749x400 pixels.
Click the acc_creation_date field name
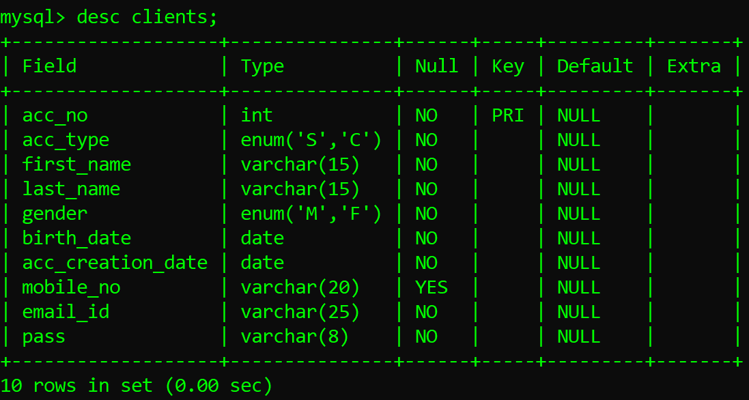[115, 263]
